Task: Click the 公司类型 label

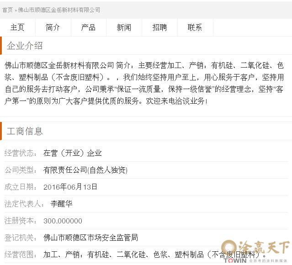Action: [21, 170]
